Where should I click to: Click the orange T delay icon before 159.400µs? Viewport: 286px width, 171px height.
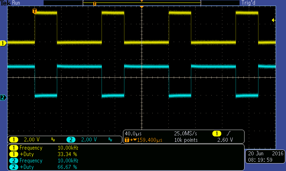pos(127,140)
